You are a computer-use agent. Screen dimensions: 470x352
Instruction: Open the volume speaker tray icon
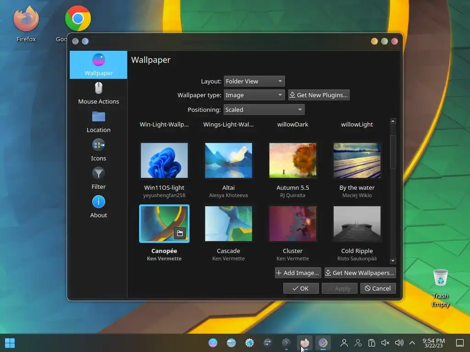pos(399,343)
